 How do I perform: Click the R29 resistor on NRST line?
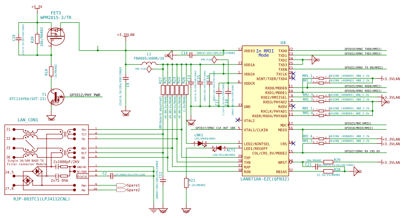(328, 162)
